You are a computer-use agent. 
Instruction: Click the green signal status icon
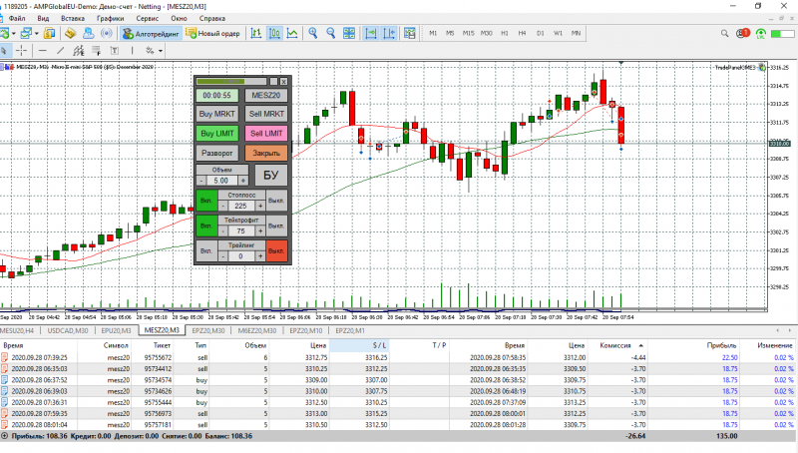click(x=761, y=33)
